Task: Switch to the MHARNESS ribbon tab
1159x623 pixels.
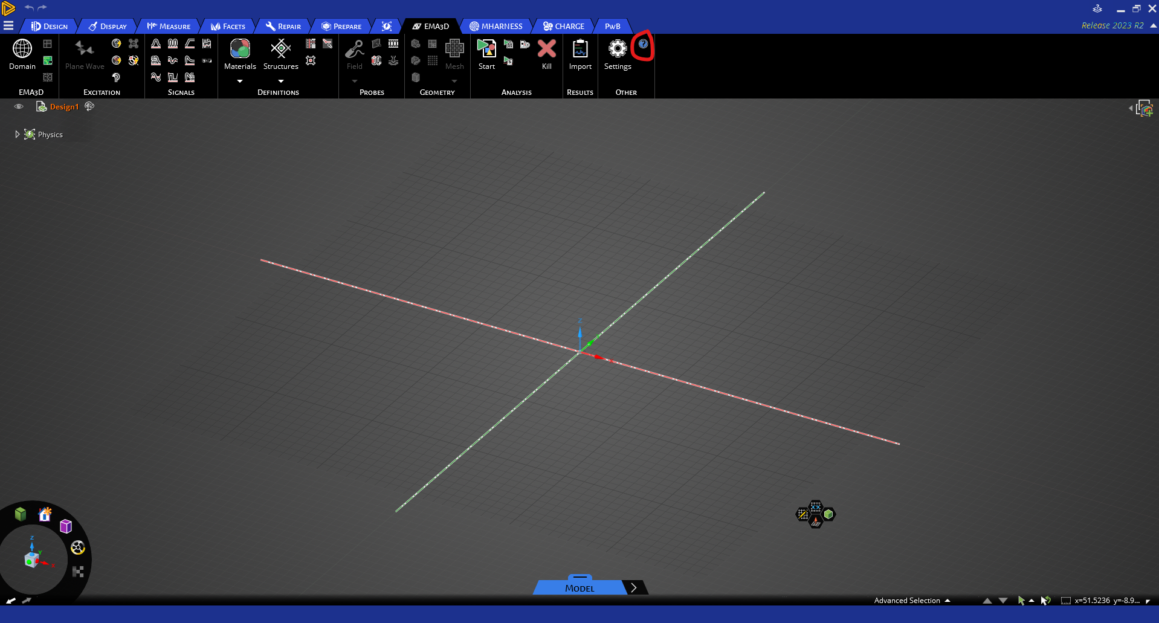Action: [496, 26]
